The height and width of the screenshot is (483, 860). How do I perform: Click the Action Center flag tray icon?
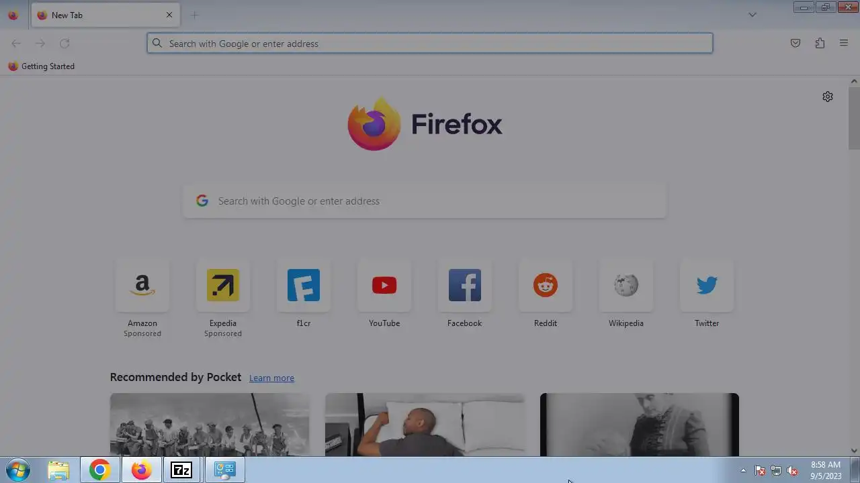pos(760,470)
